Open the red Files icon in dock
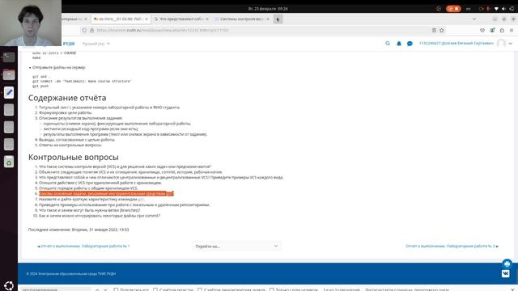This screenshot has width=518, height=291. 9,74
